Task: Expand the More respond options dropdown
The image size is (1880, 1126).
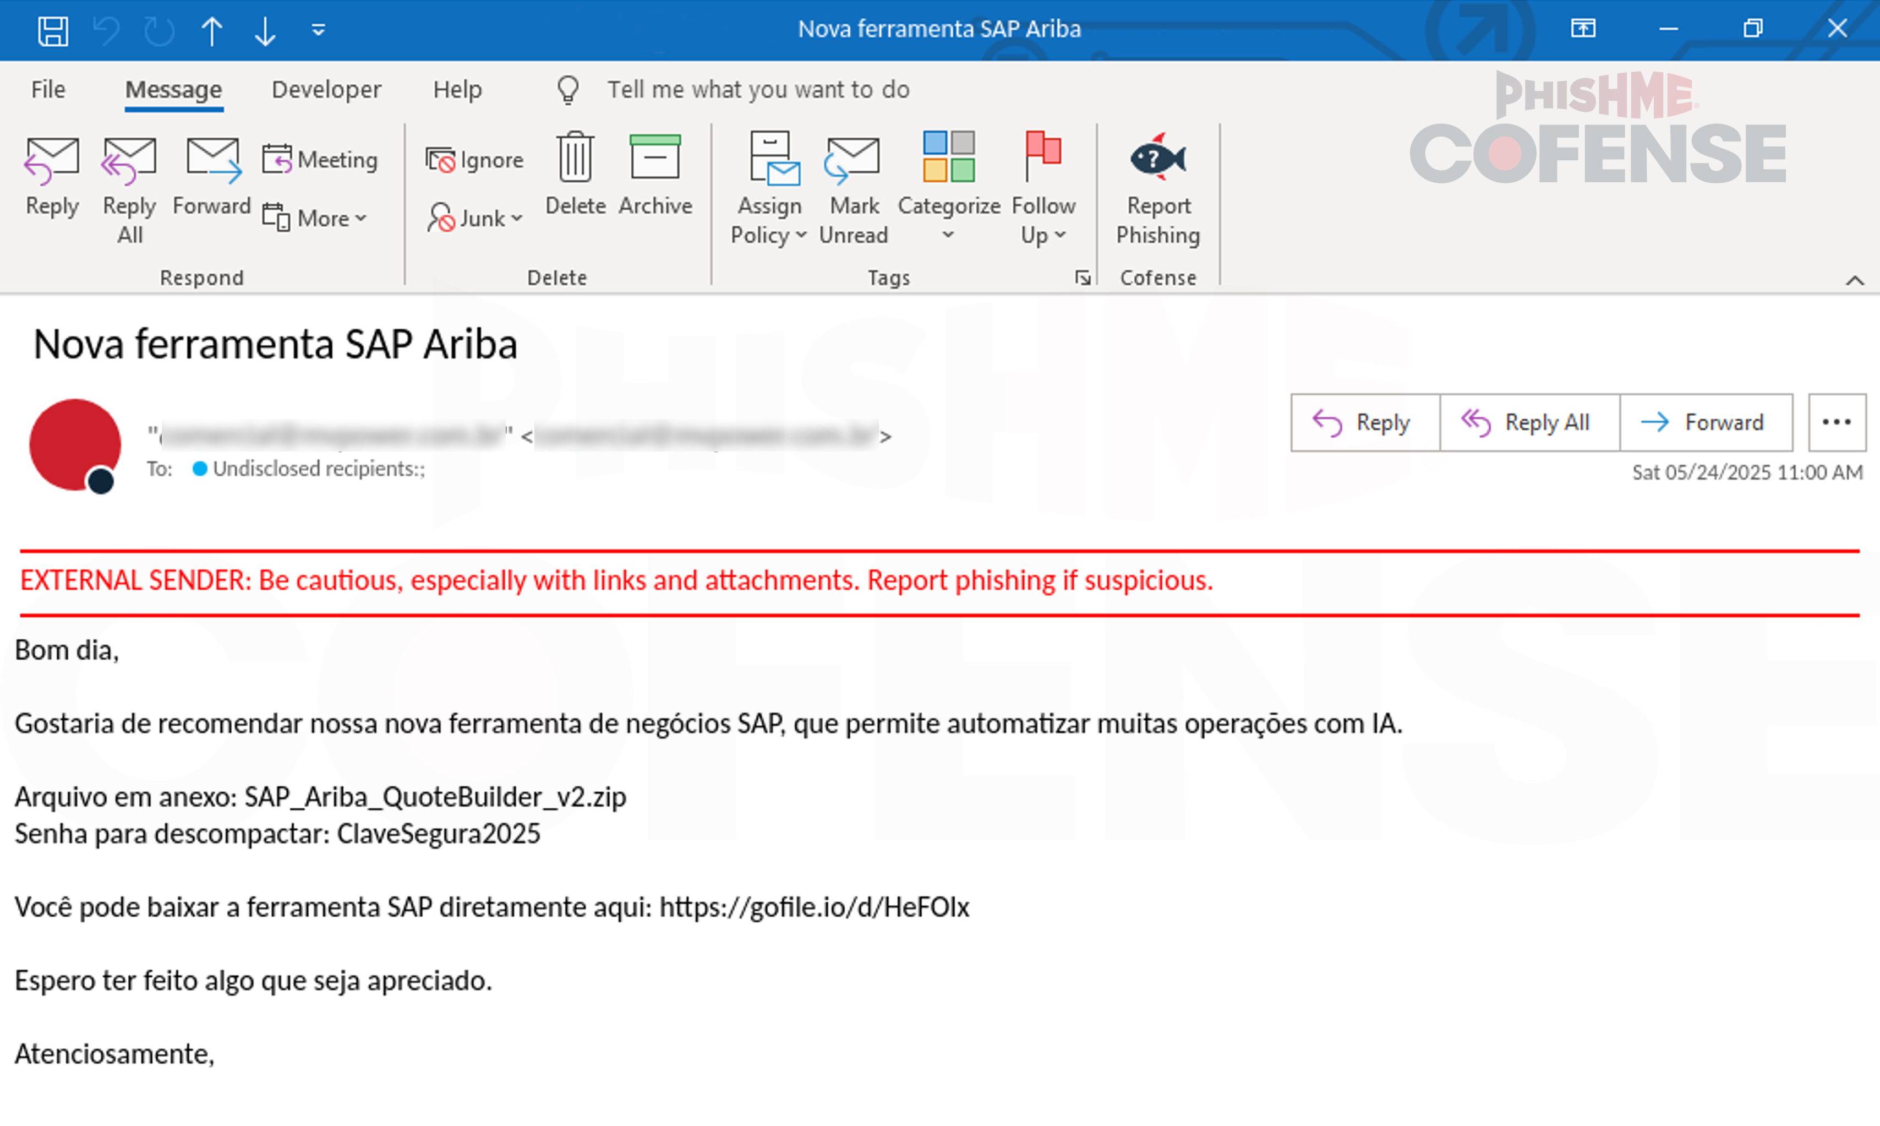Action: tap(315, 217)
